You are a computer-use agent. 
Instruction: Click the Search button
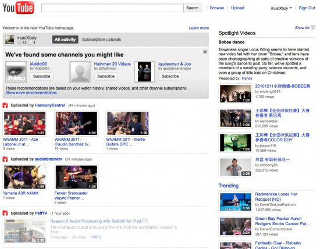point(192,8)
